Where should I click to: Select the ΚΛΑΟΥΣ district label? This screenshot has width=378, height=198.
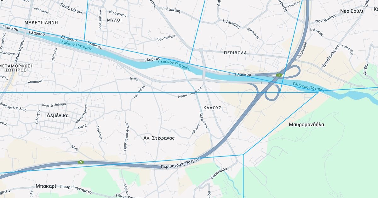(x=213, y=107)
